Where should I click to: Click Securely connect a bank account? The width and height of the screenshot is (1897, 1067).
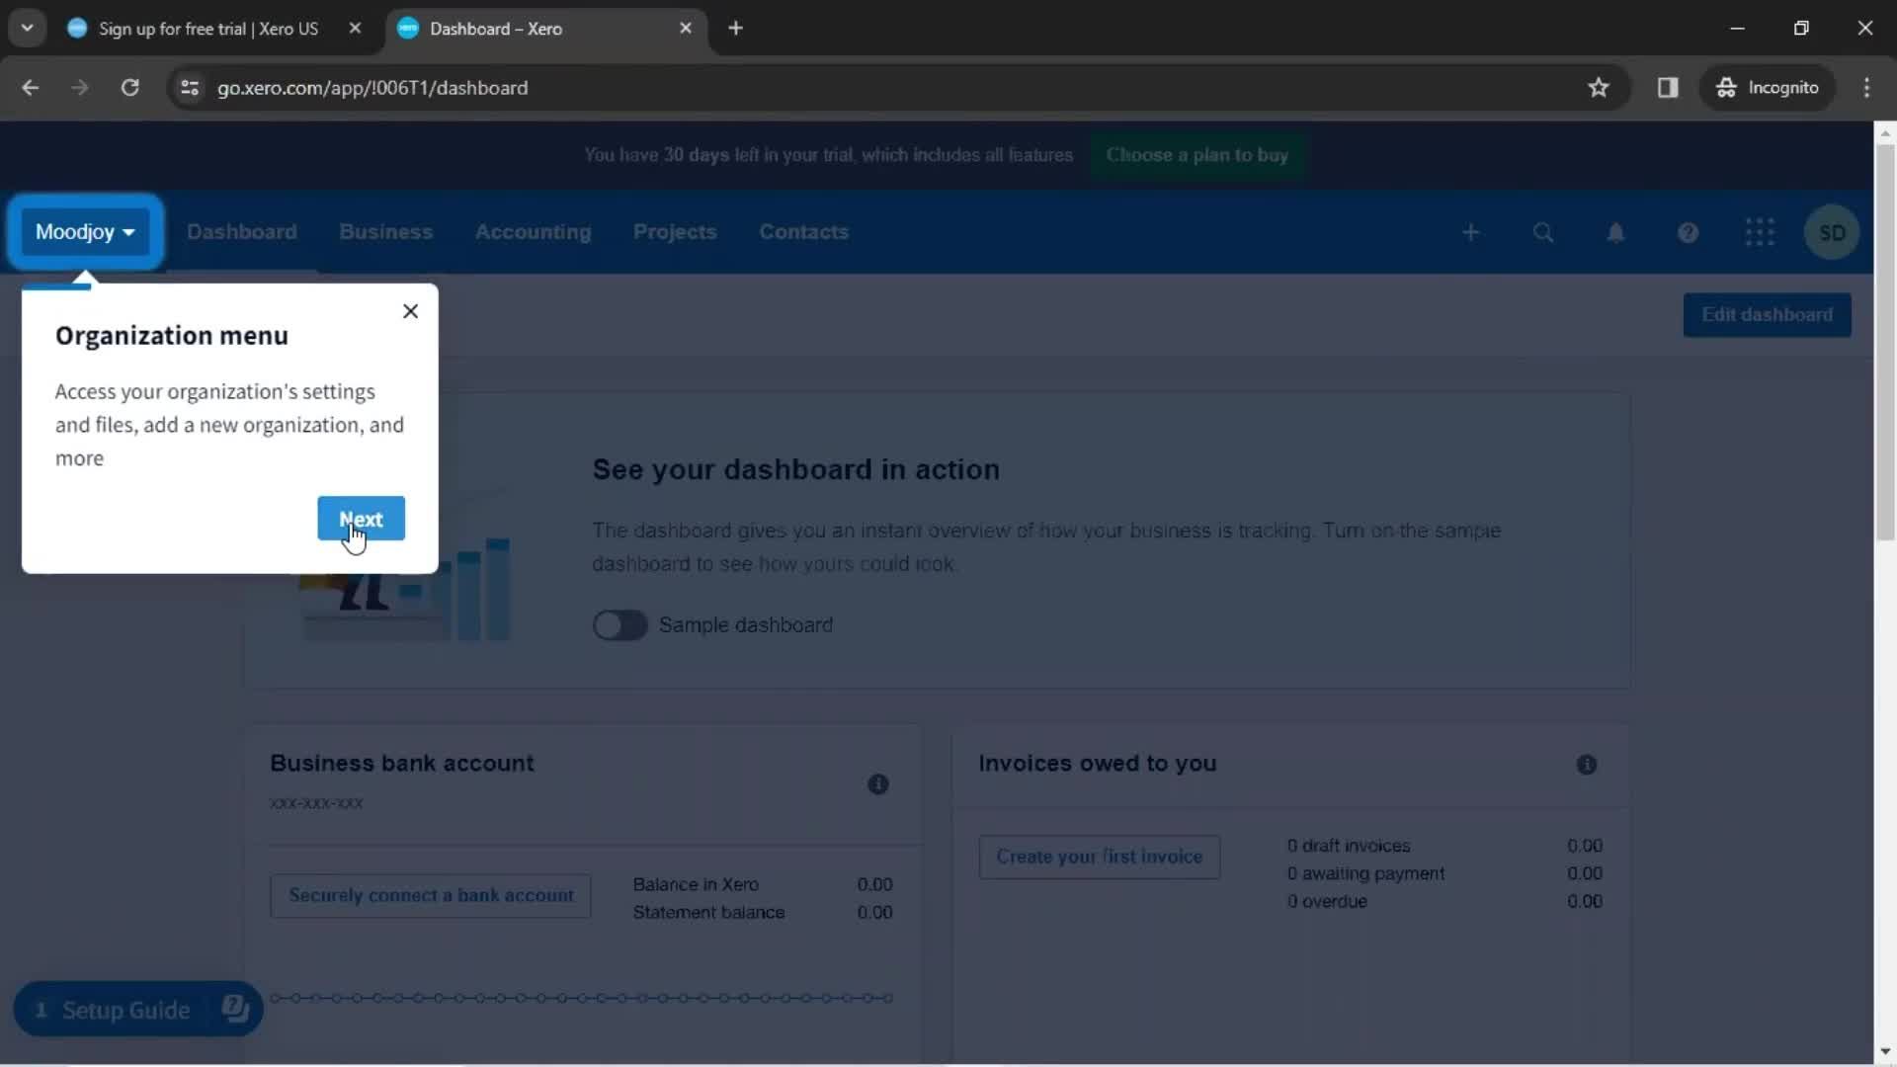[x=431, y=896]
